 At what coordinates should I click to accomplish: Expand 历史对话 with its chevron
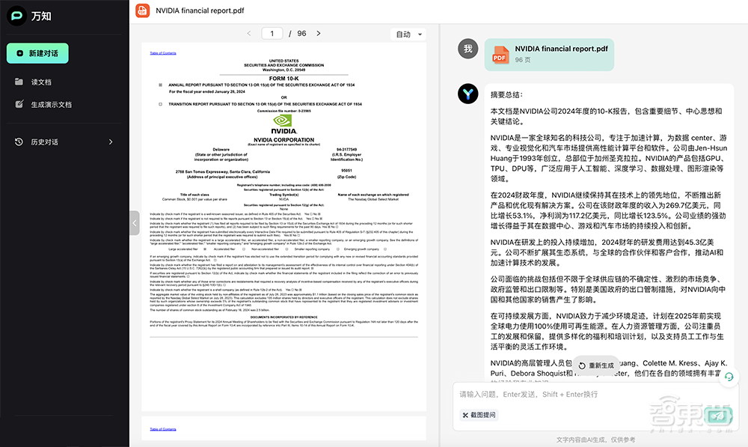110,142
